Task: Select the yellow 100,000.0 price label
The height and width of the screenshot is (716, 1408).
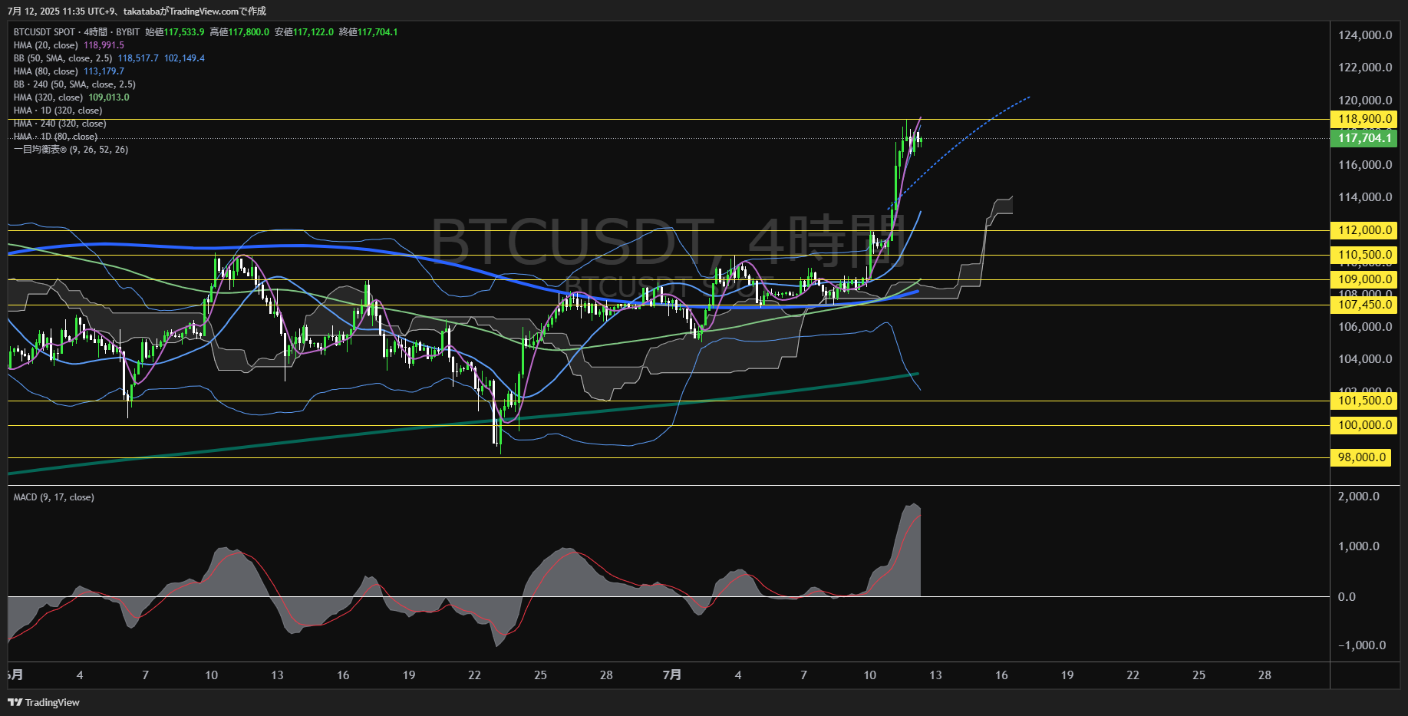Action: (1363, 425)
